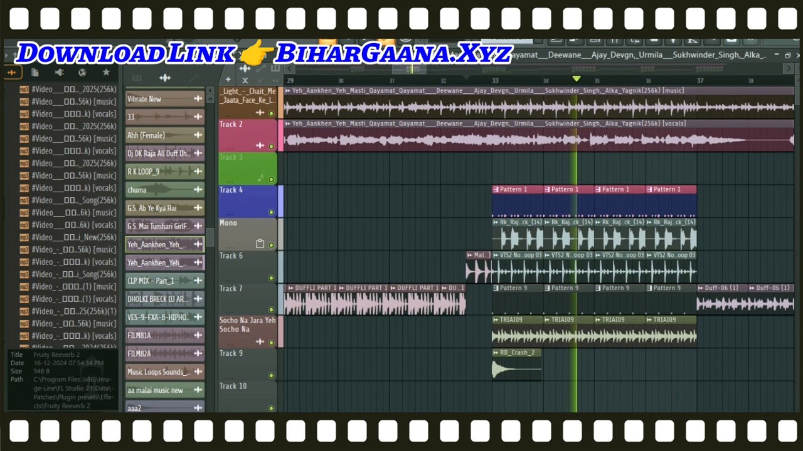The height and width of the screenshot is (451, 803).
Task: Open clip menu of first Rk_Raj..ck_(14) clip
Action: (x=496, y=222)
